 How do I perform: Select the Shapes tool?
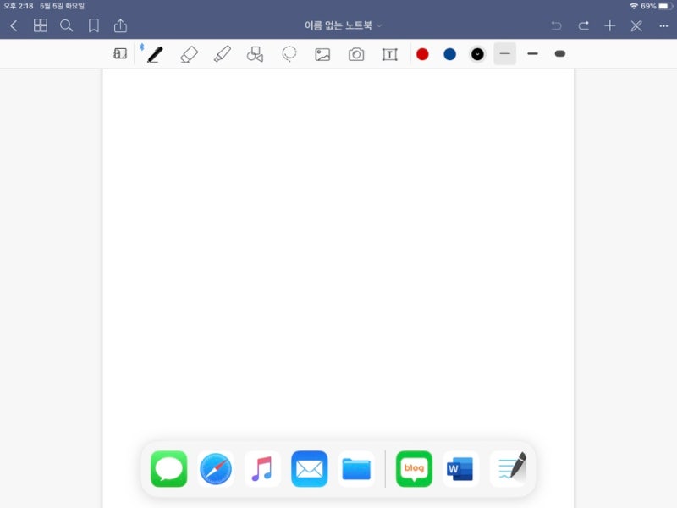(256, 54)
